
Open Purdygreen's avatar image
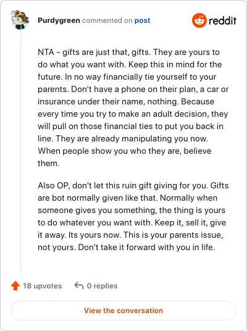tap(20, 20)
